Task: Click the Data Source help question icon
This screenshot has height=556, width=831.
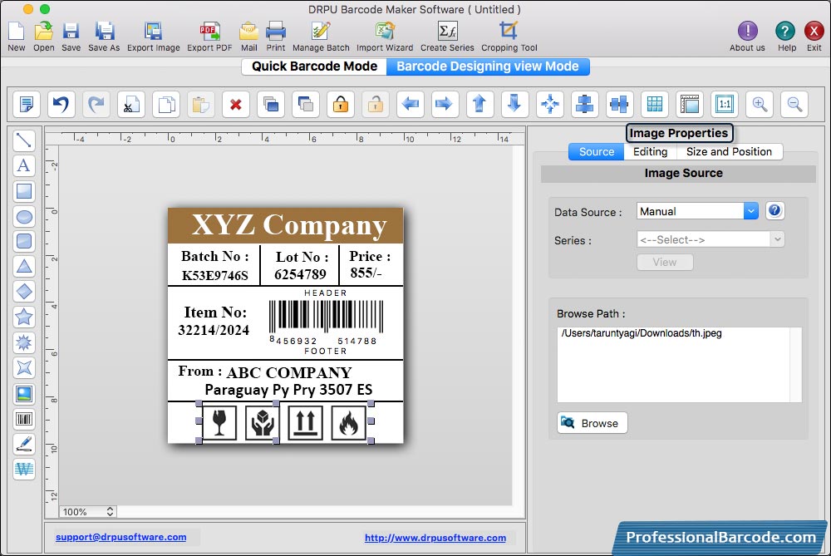Action: 774,210
